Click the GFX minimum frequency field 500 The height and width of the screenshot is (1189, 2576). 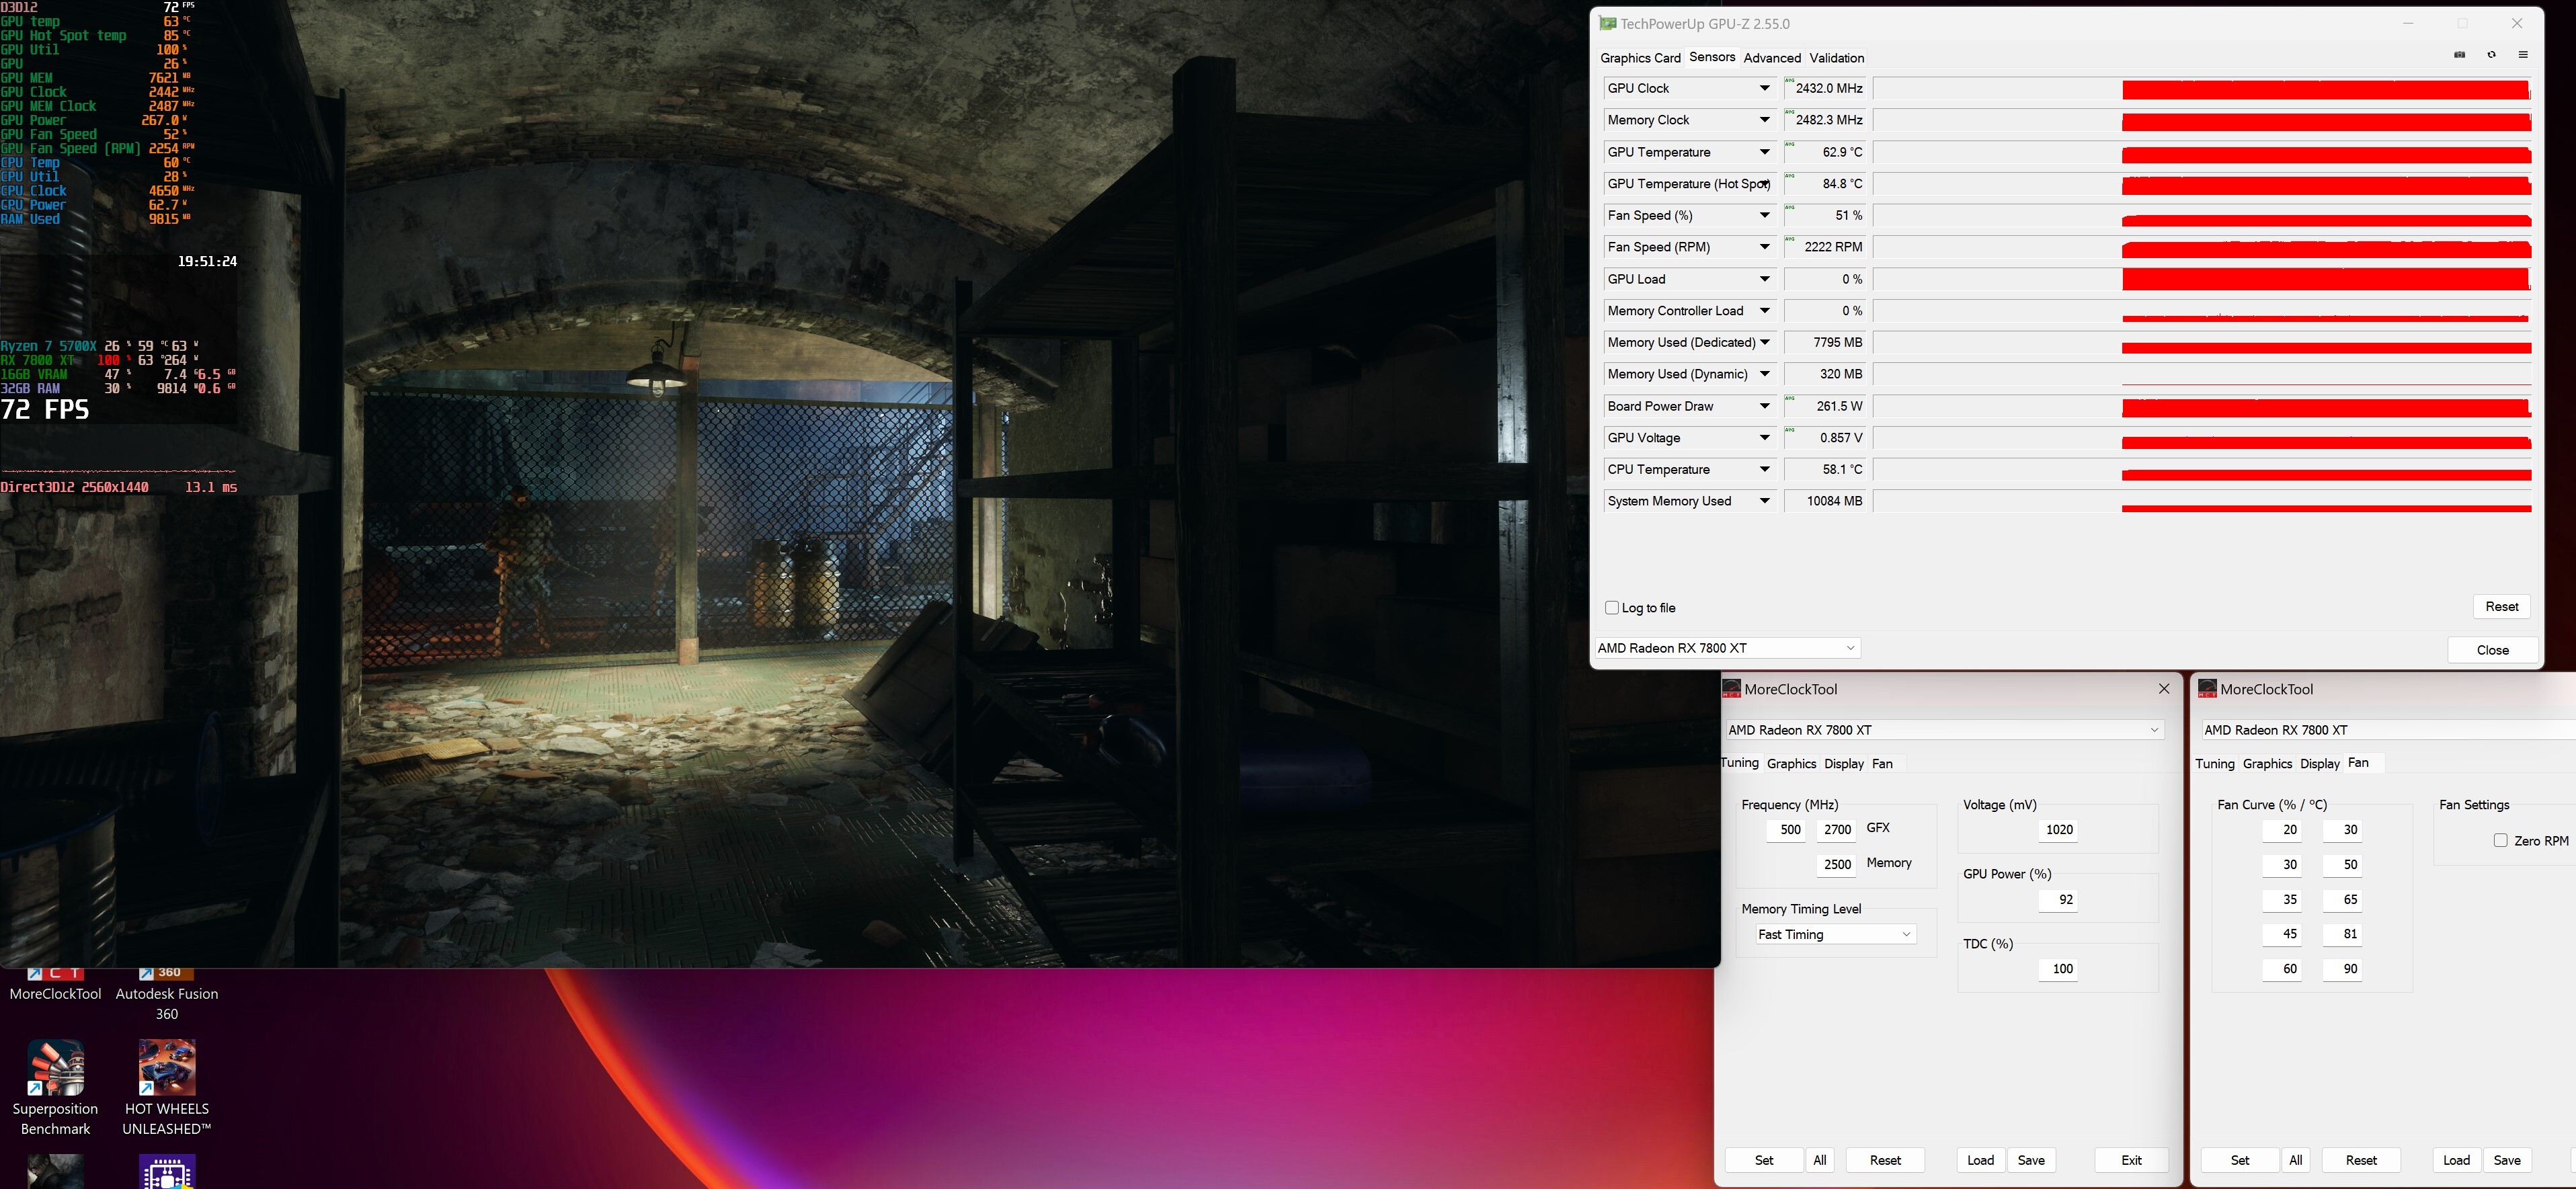[x=1786, y=830]
